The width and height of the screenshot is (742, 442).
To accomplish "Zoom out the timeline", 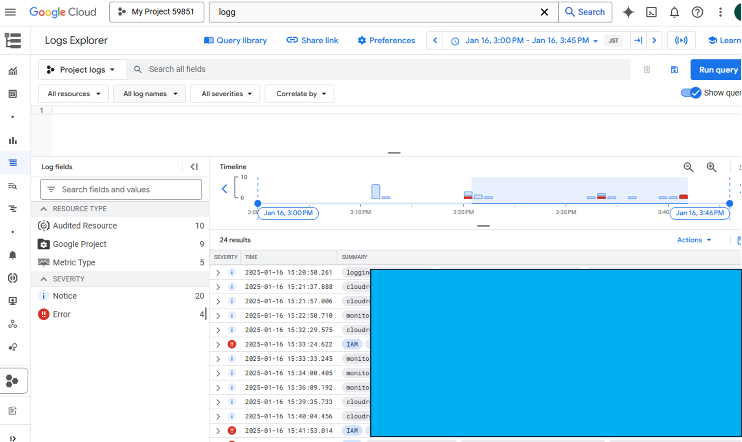I will coord(689,167).
